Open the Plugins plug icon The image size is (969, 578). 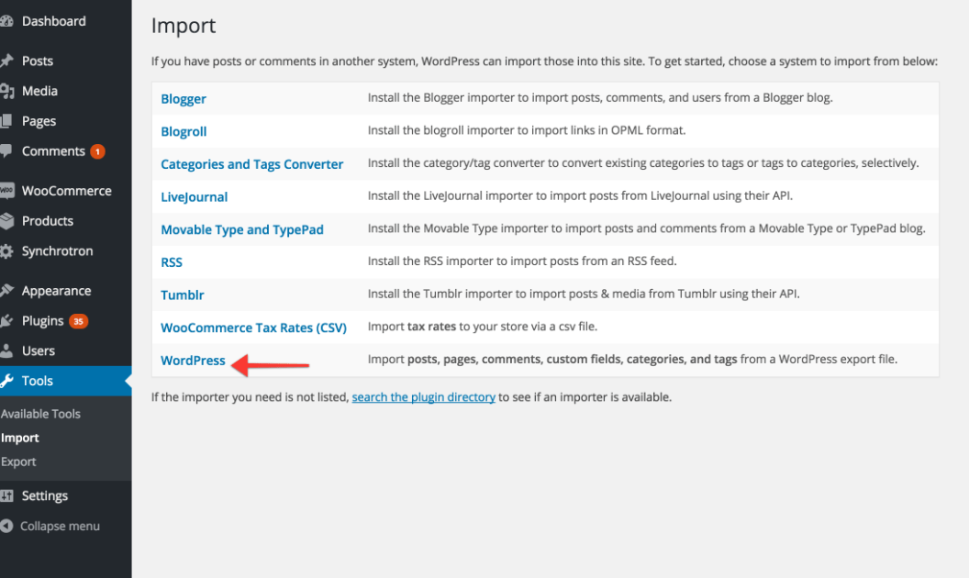pyautogui.click(x=13, y=320)
